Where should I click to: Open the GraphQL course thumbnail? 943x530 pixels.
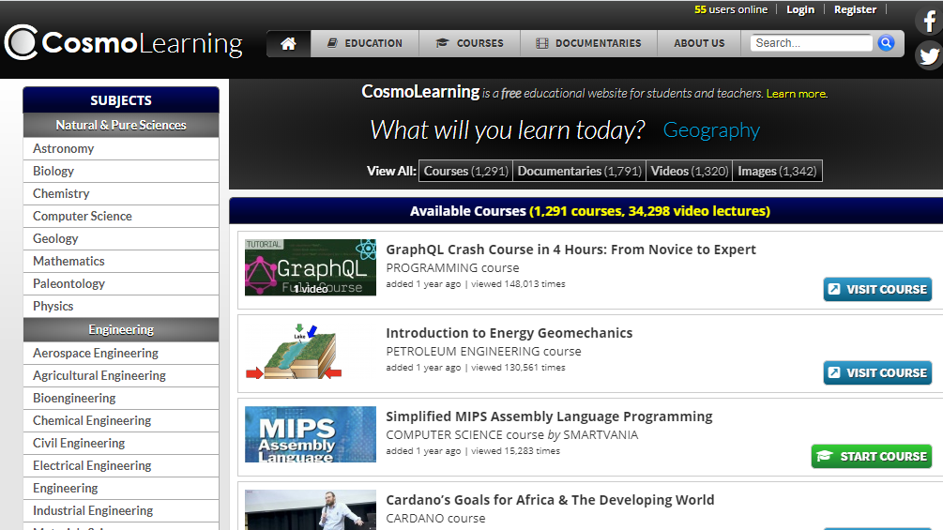tap(311, 267)
